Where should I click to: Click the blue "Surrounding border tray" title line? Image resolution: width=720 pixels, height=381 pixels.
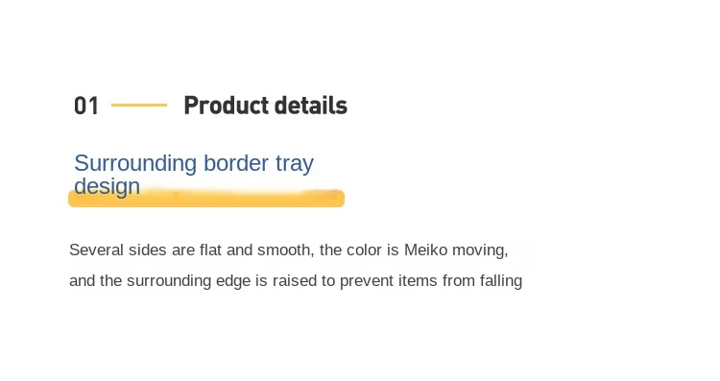click(x=194, y=163)
